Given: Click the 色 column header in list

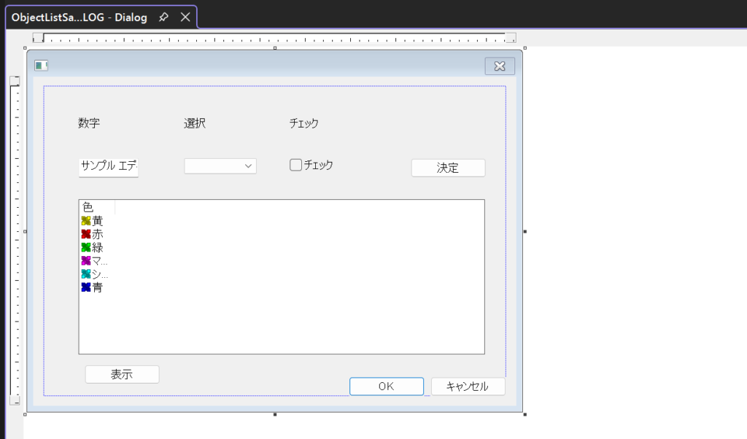Looking at the screenshot, I should 96,207.
